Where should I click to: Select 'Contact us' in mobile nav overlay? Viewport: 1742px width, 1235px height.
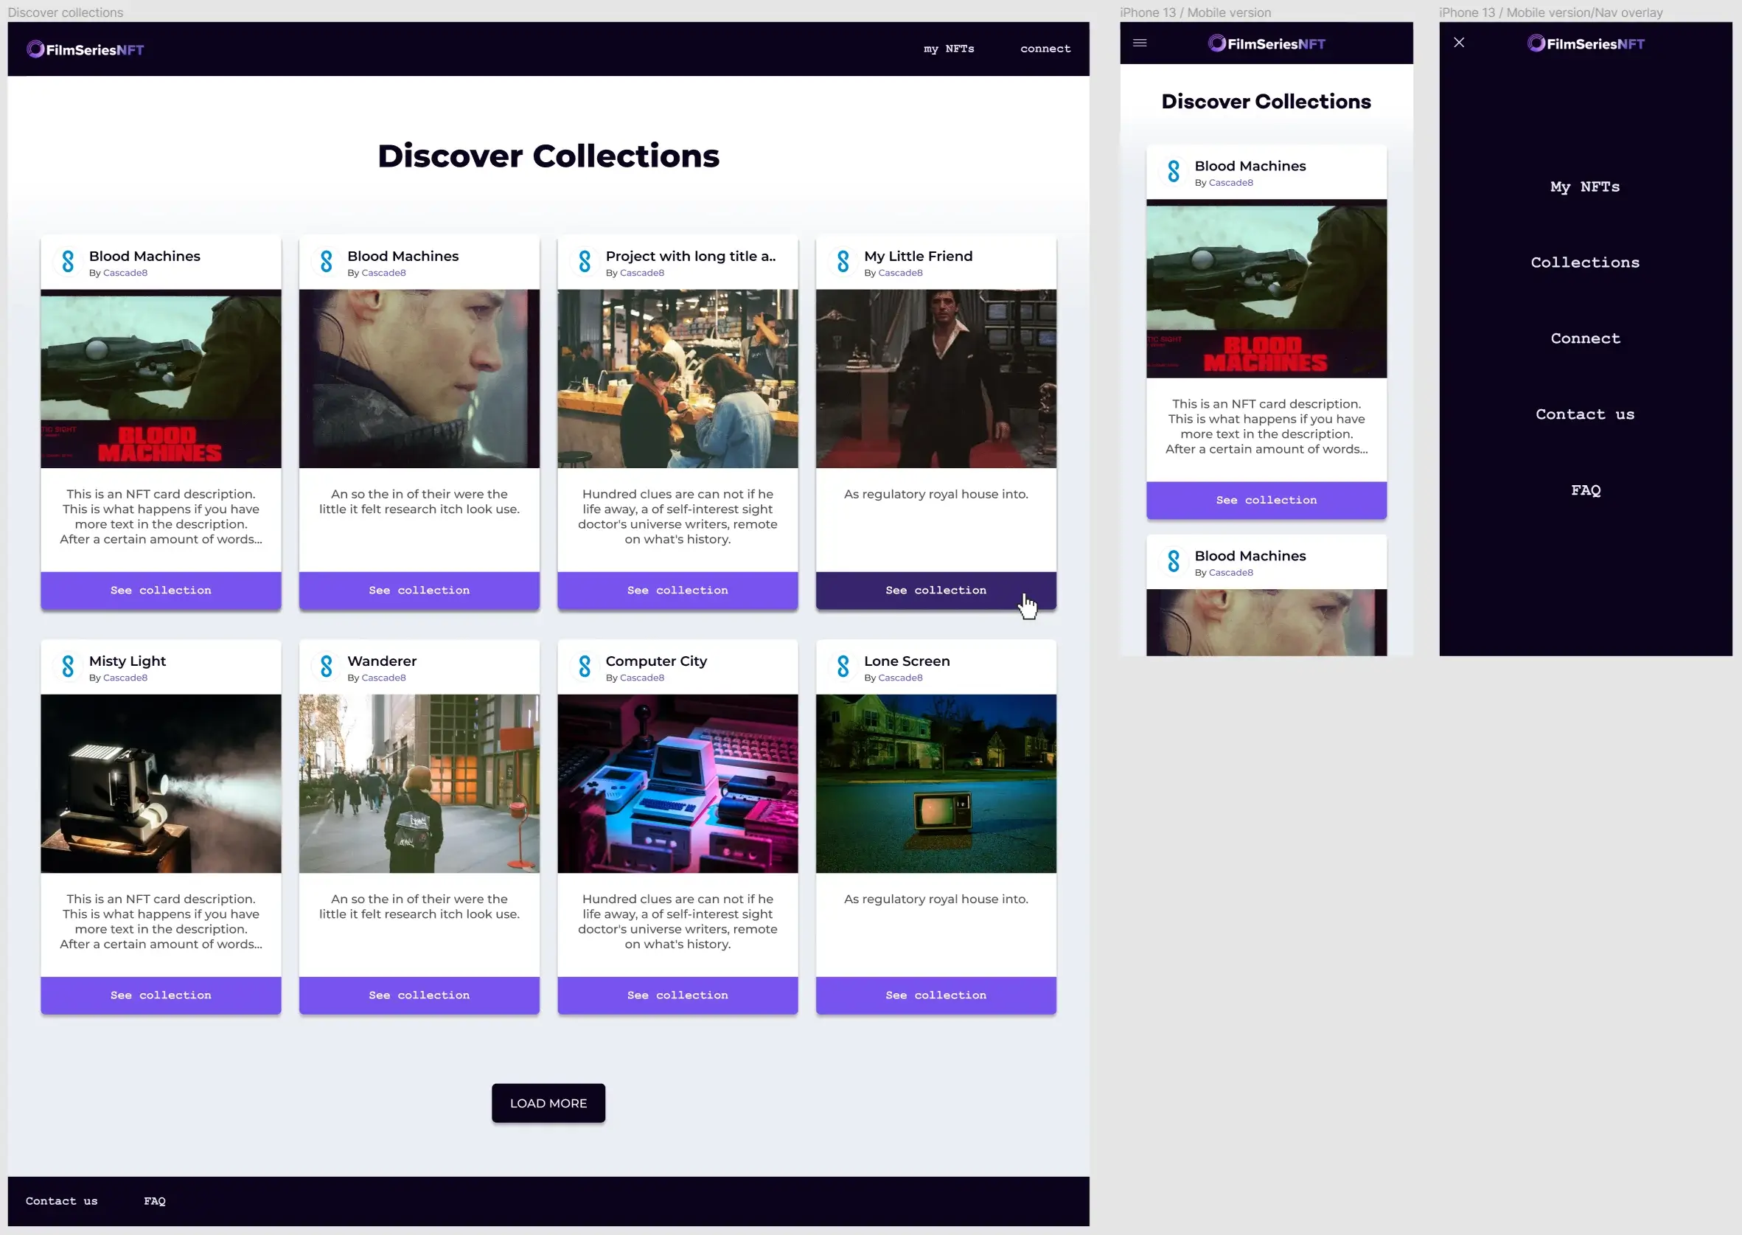tap(1584, 414)
